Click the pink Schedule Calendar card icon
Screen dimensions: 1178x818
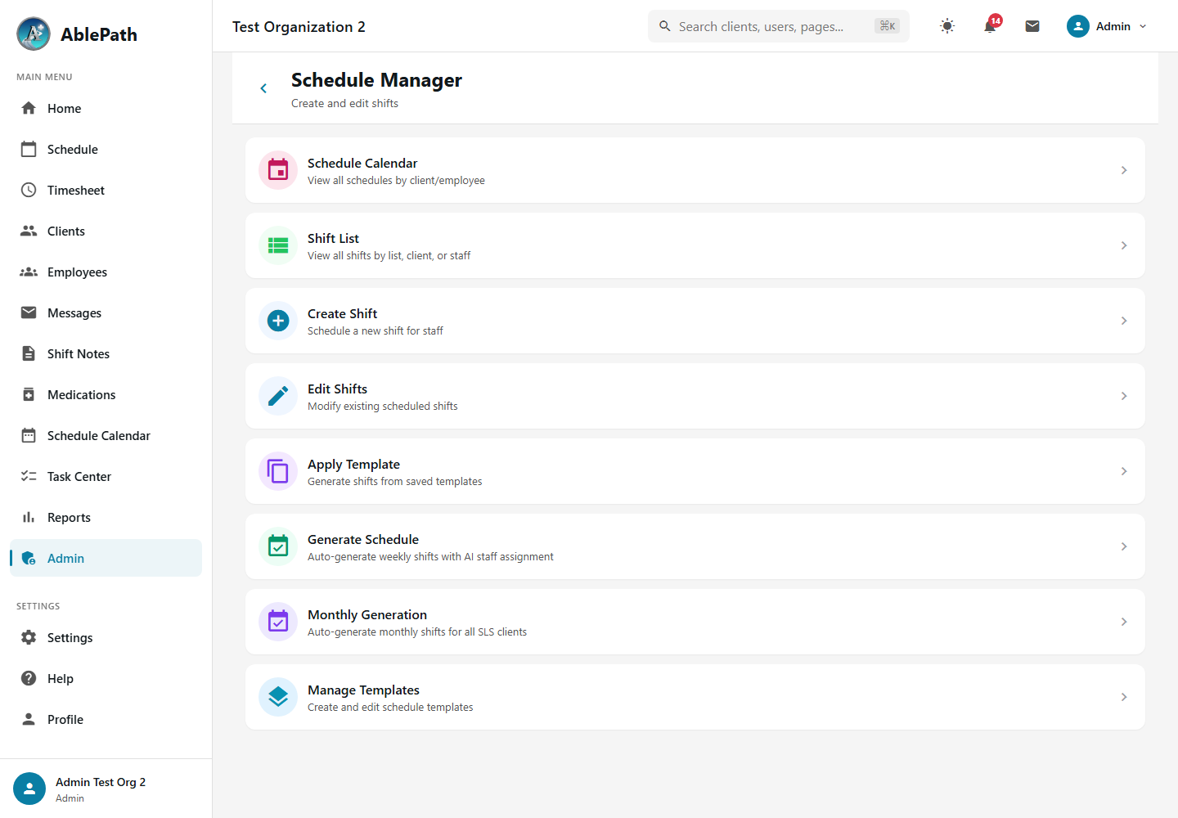pos(278,170)
